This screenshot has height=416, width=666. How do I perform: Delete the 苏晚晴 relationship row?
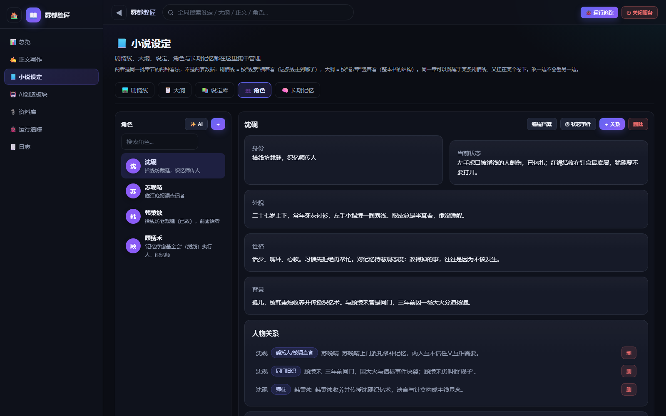click(629, 353)
